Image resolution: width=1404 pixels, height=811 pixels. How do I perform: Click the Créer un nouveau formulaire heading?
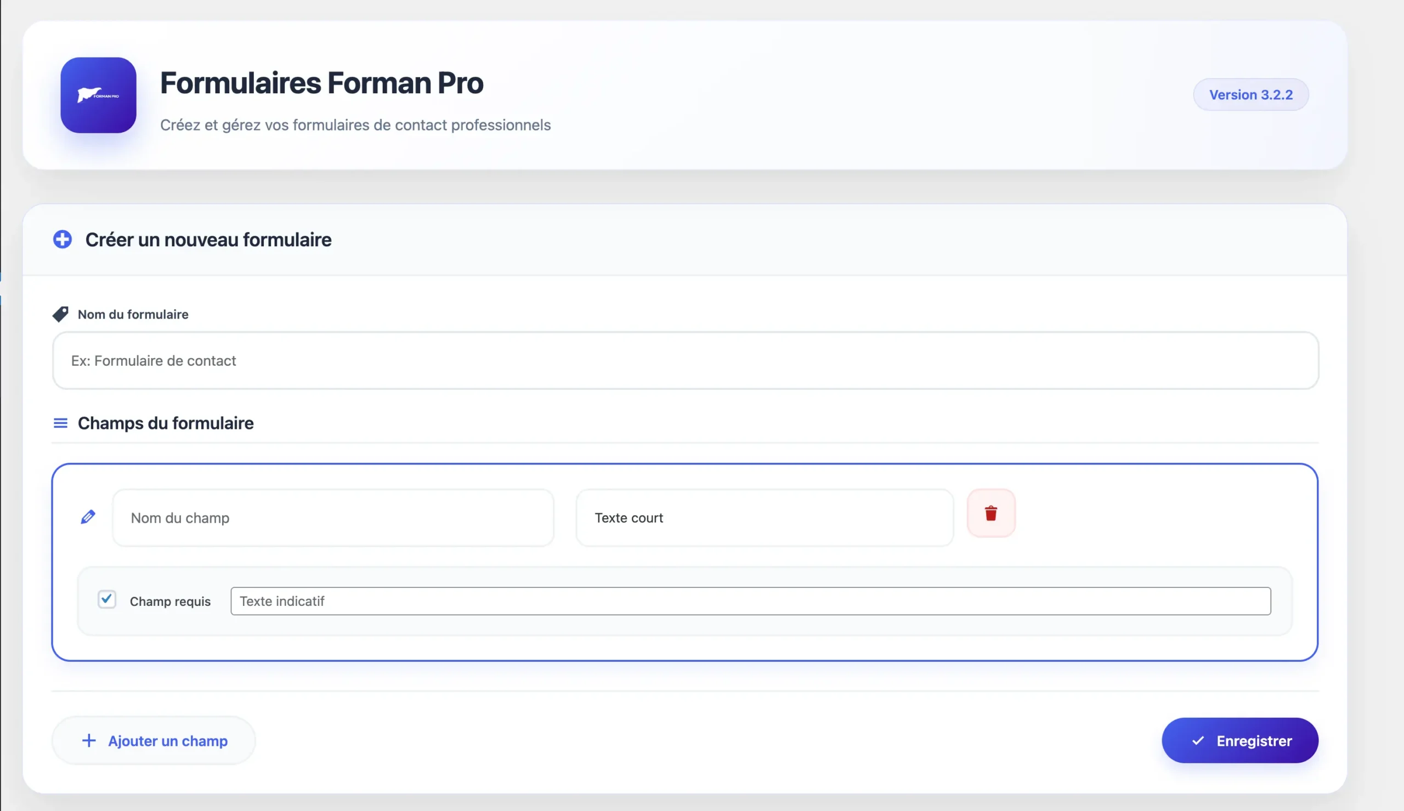point(208,240)
